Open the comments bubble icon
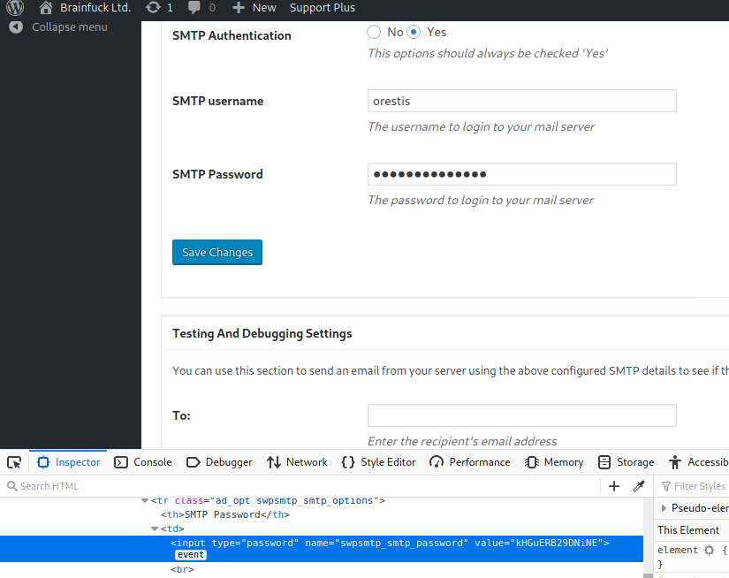This screenshot has height=578, width=729. pos(194,7)
